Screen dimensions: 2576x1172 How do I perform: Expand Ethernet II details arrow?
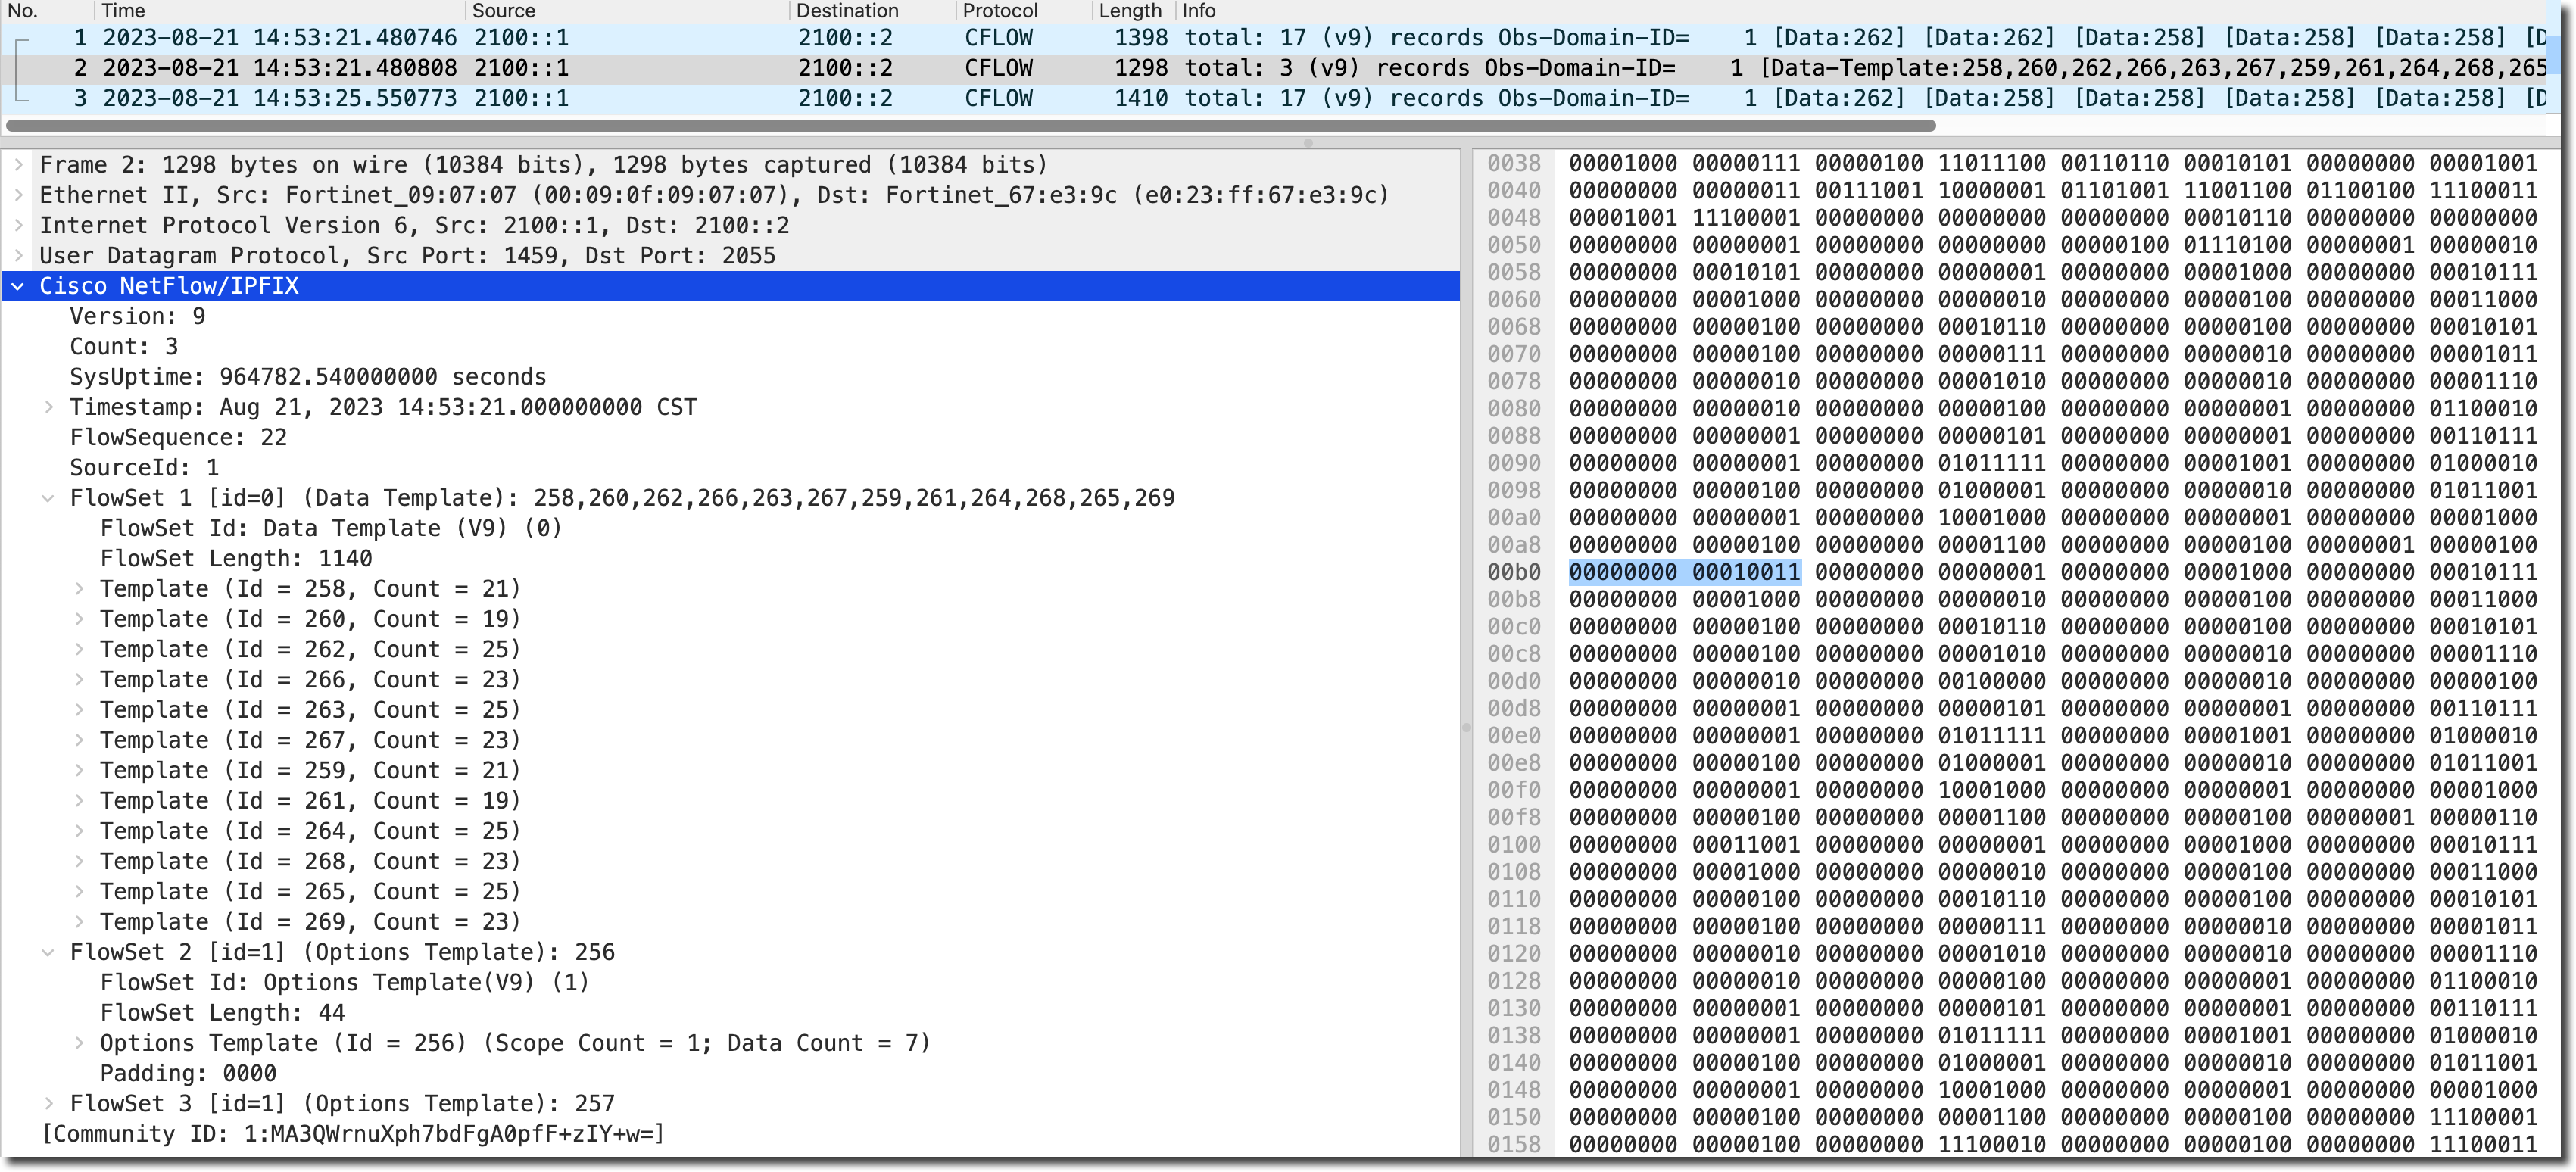pyautogui.click(x=18, y=195)
